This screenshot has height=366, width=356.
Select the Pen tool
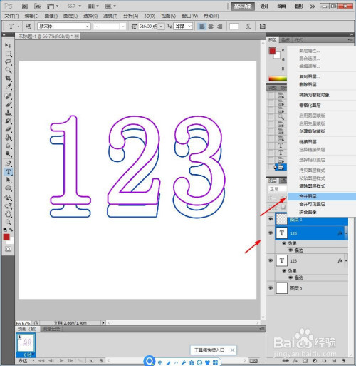click(x=9, y=163)
